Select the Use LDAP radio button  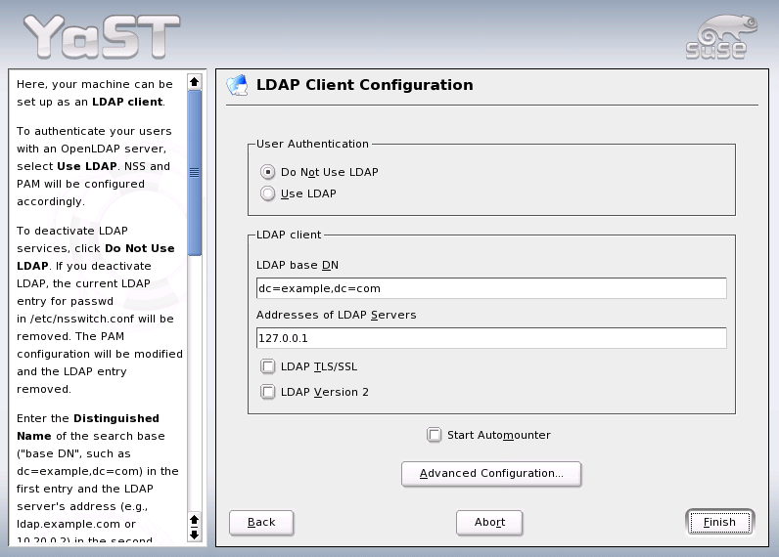click(x=268, y=193)
